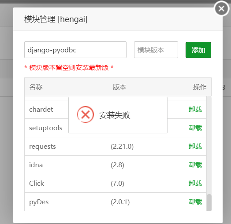Uninstall the requests module
Screen dimensions: 231x224
[x=195, y=147]
